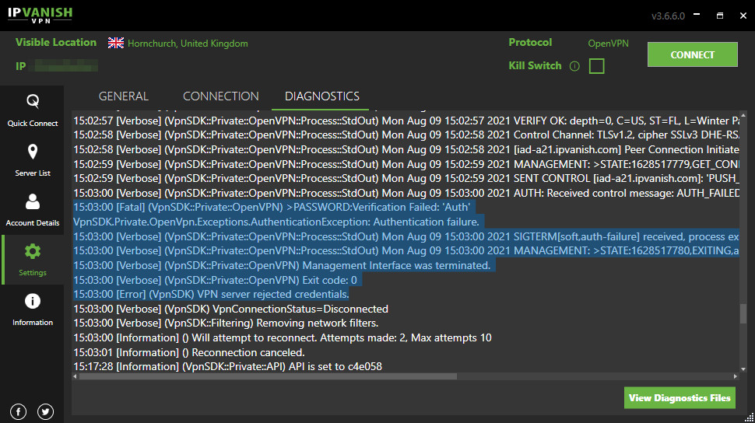Click the Visible Location label
The image size is (755, 423).
(x=56, y=42)
